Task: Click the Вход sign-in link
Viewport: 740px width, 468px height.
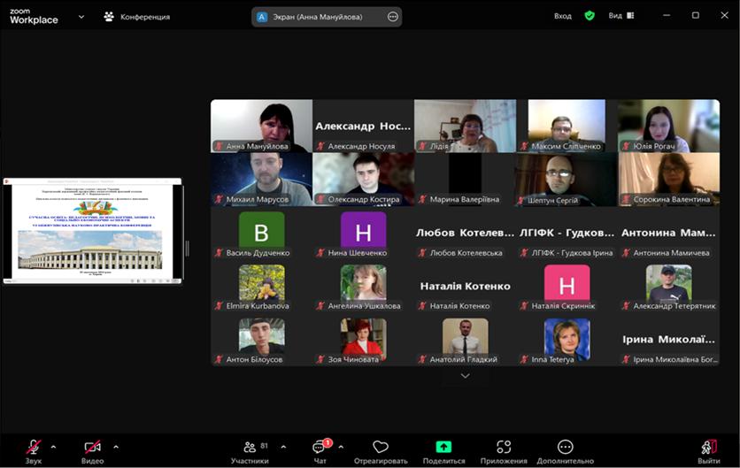Action: coord(563,16)
